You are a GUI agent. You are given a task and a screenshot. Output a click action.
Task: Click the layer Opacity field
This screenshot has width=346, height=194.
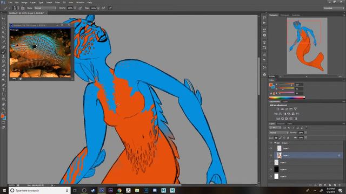point(301,133)
